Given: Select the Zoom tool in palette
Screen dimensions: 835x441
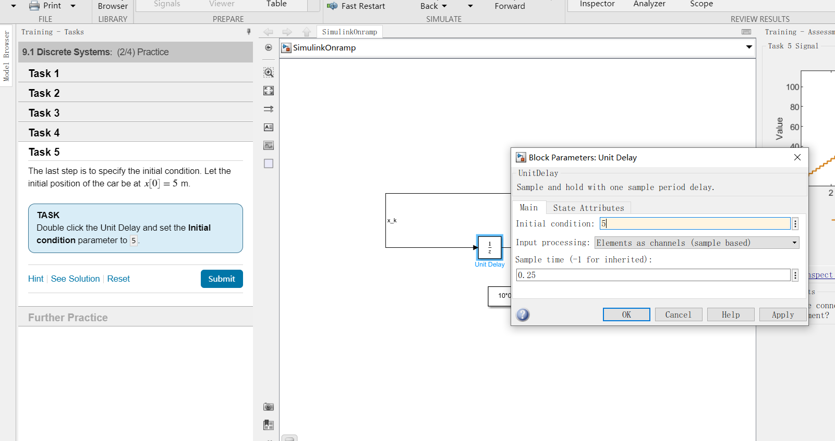Looking at the screenshot, I should (269, 72).
